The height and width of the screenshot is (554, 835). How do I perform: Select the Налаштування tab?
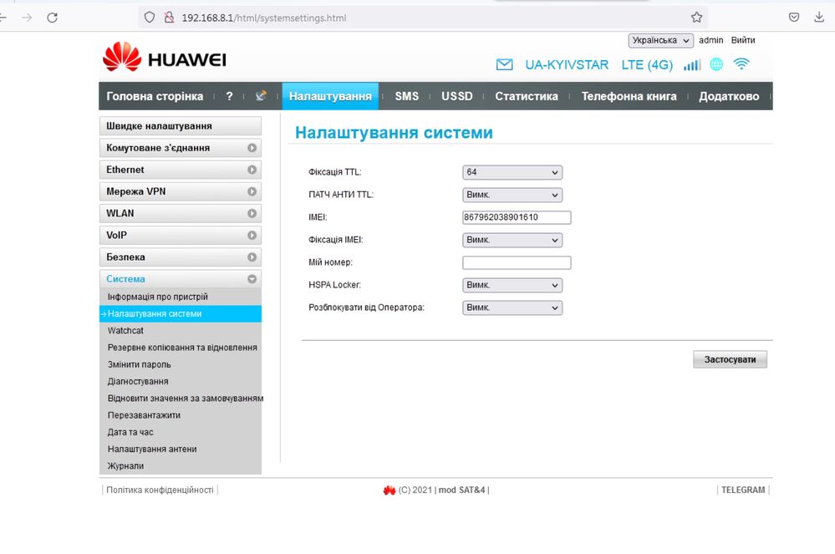point(330,96)
